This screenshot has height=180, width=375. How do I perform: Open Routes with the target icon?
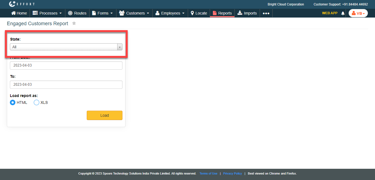coord(77,13)
